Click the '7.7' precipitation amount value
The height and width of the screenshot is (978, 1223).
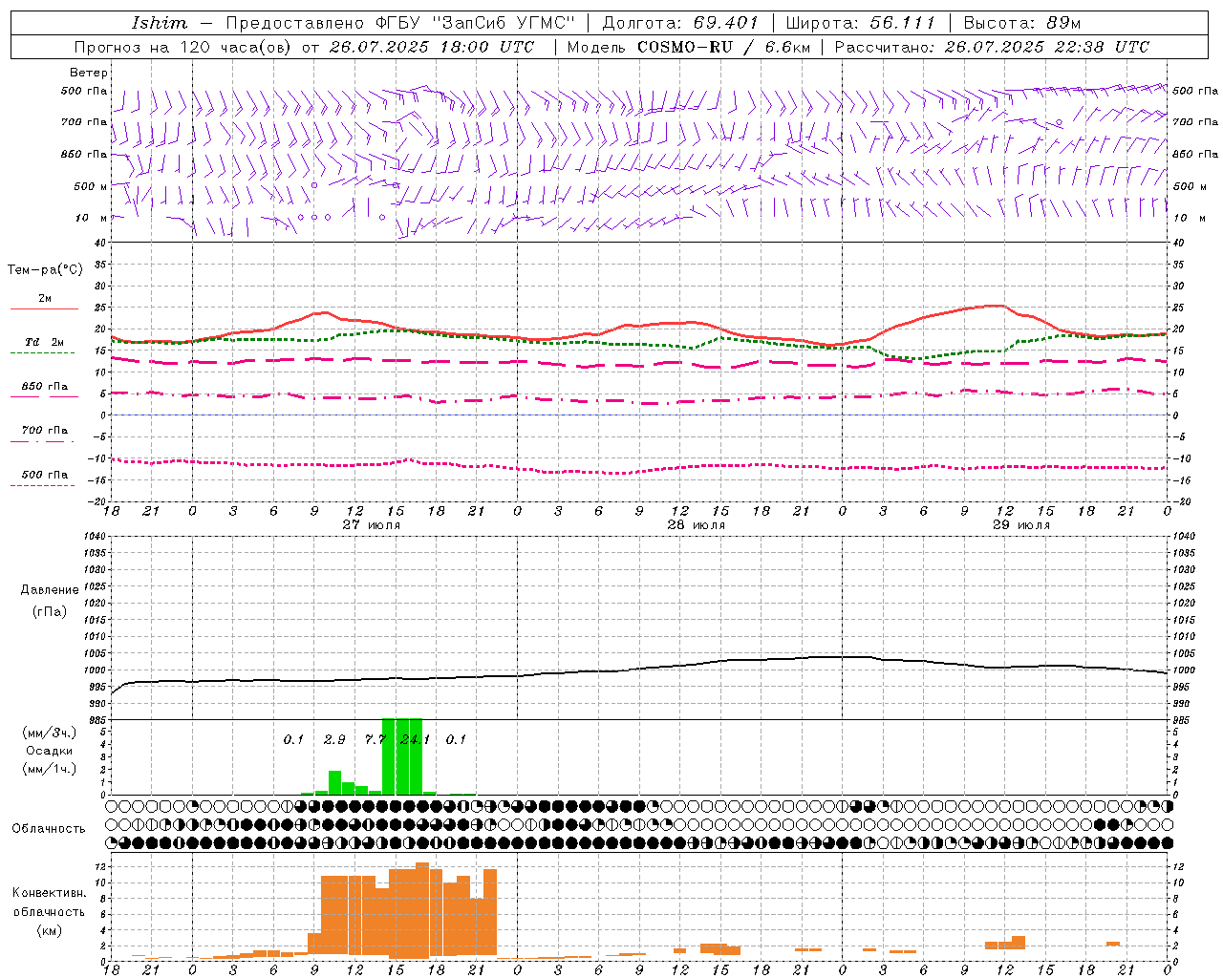pos(375,739)
